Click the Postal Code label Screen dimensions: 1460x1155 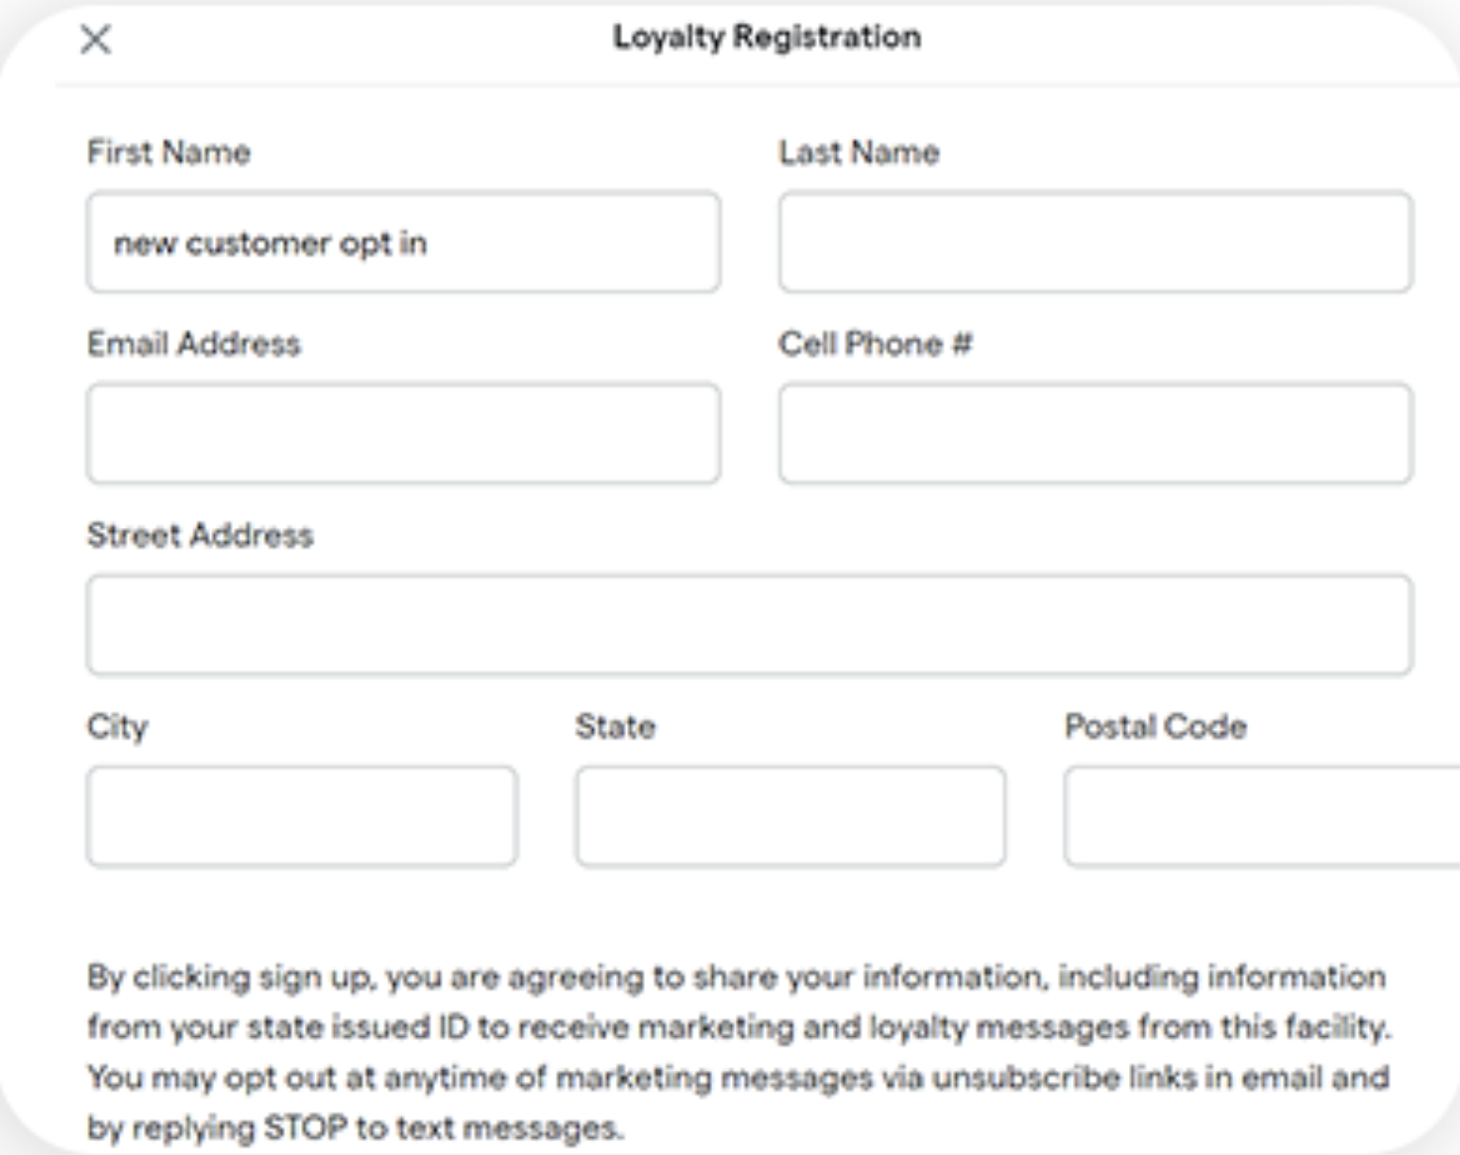click(1155, 726)
